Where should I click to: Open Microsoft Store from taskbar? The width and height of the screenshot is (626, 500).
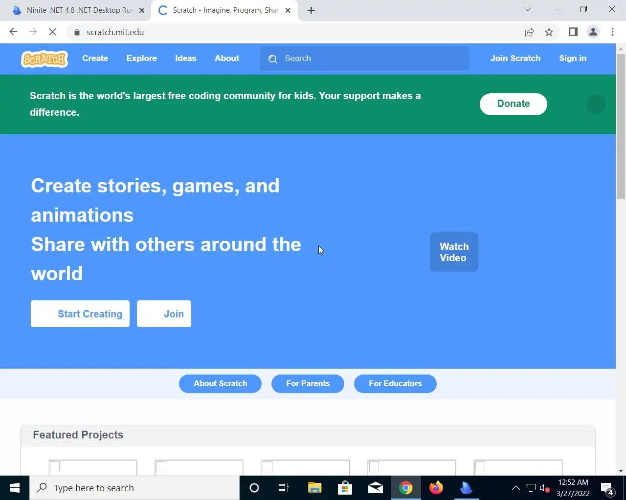pos(345,488)
